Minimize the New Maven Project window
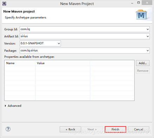Image resolution: width=154 pixels, height=138 pixels. point(132,3)
